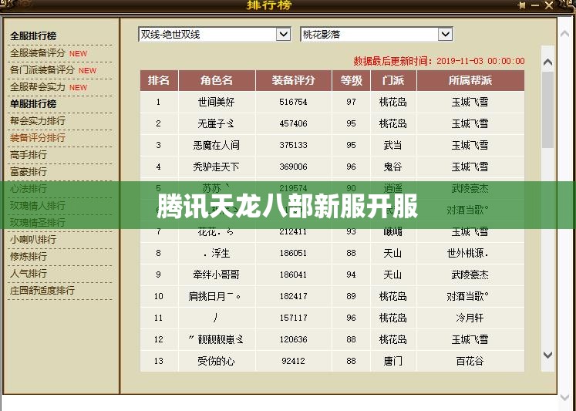Screen dimensions: 576x411
Task: Choose 装备评分排行 in the left panel
Action: coord(38,138)
